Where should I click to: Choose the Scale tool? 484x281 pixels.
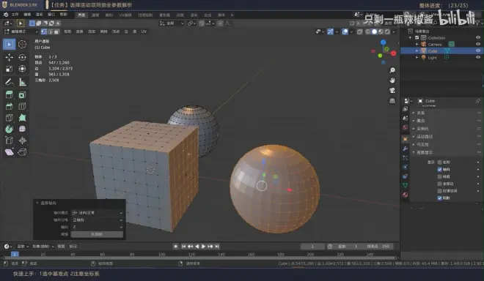pos(9,69)
